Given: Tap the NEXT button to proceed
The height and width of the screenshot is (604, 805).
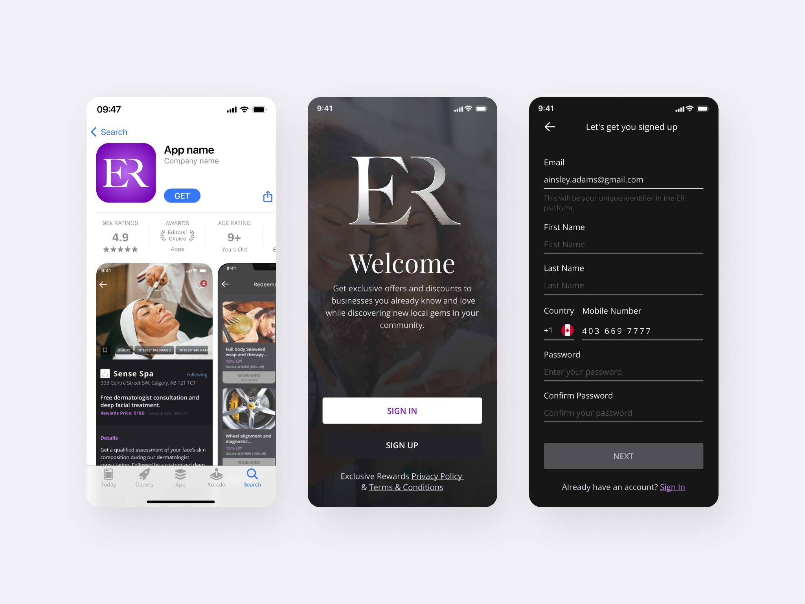Looking at the screenshot, I should (624, 455).
